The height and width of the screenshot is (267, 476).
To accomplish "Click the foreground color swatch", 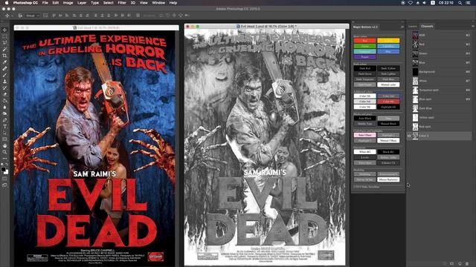I will click(x=3, y=169).
